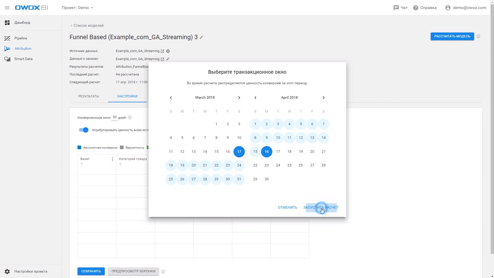Click the Отменить button in dialog
Screen dimensions: 494x278
(287, 207)
